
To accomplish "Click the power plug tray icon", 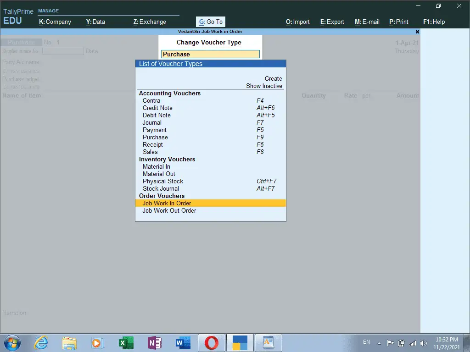I will point(401,343).
